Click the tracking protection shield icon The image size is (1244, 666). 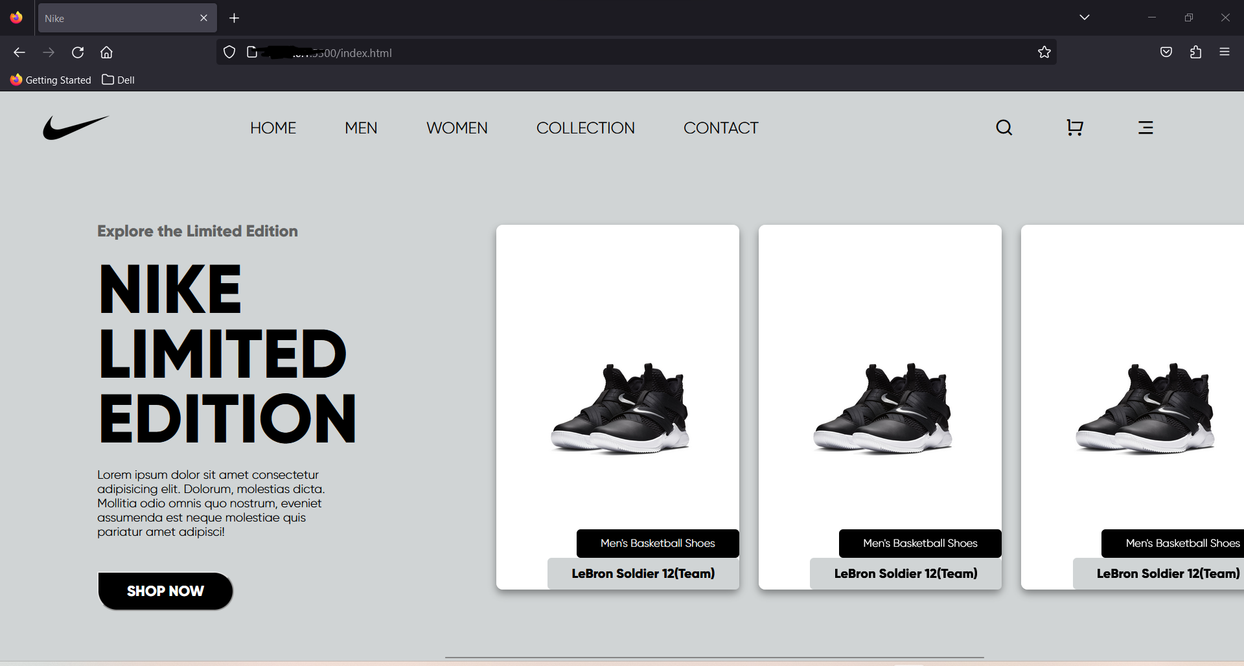tap(229, 52)
